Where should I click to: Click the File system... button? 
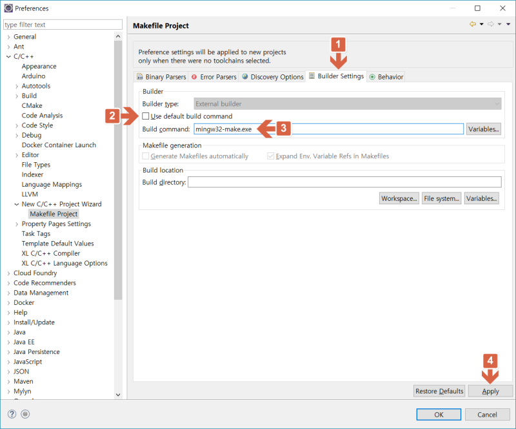click(x=441, y=198)
